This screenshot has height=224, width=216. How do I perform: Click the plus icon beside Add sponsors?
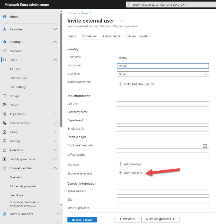[120, 173]
